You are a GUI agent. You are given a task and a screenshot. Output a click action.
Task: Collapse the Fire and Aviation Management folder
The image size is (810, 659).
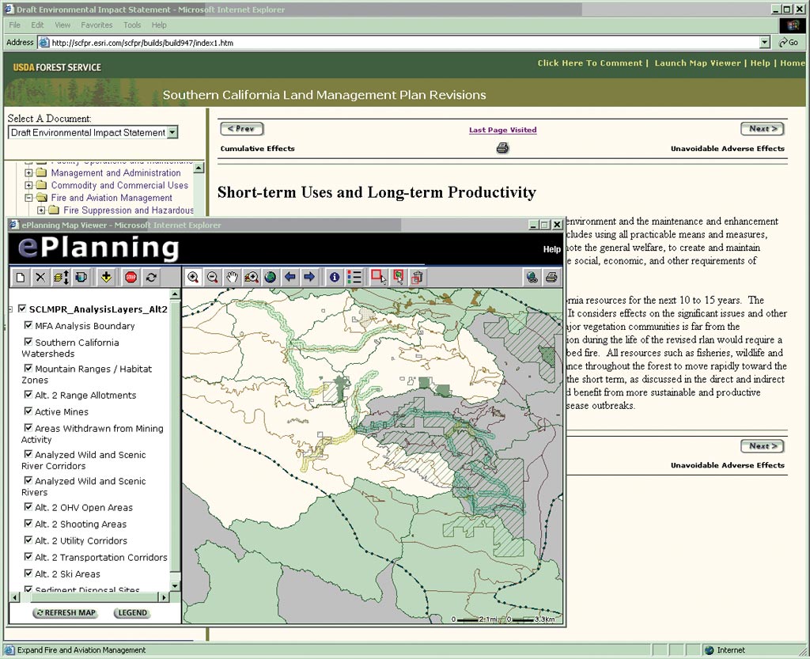click(29, 198)
